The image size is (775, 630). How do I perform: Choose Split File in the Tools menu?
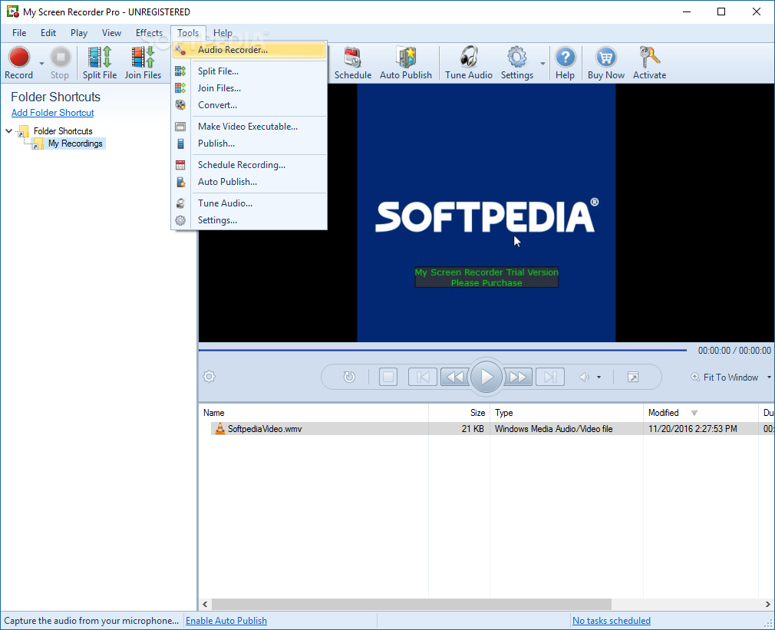(x=249, y=71)
